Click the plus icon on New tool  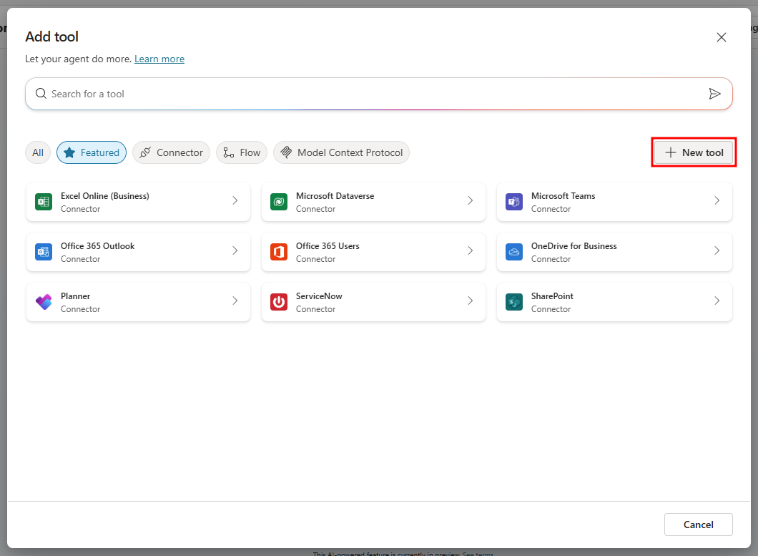tap(671, 152)
